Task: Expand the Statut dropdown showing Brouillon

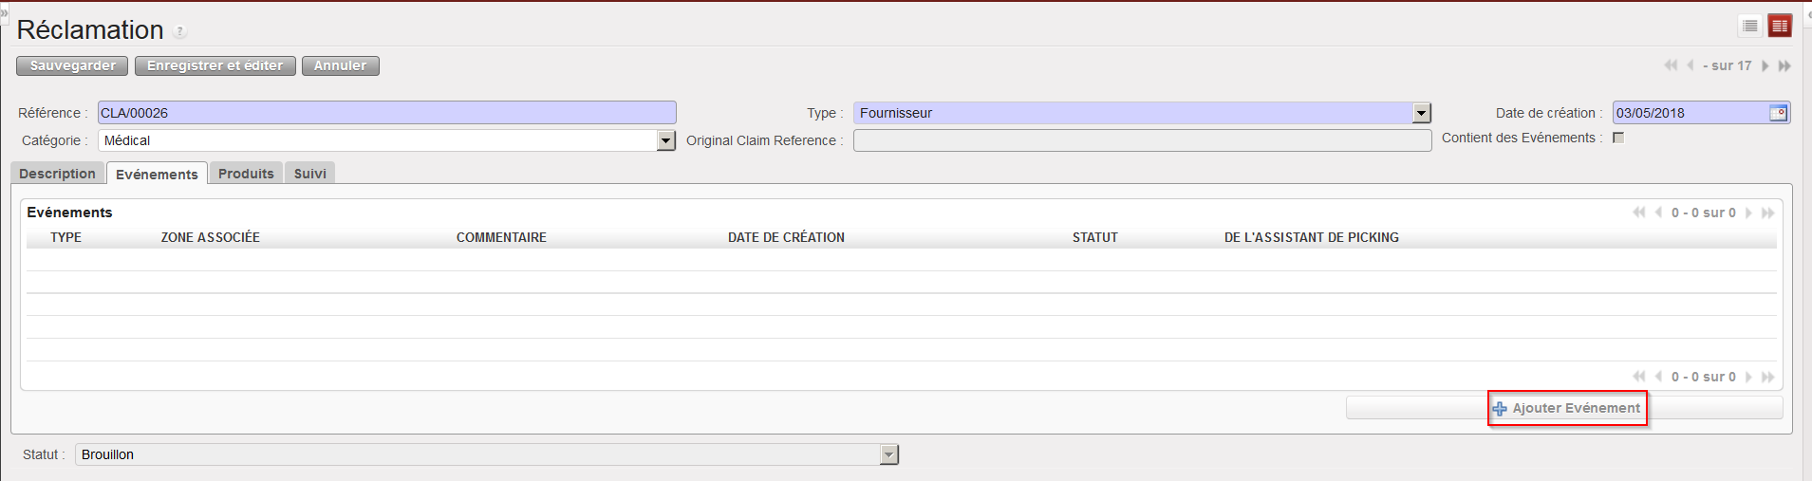Action: click(888, 454)
